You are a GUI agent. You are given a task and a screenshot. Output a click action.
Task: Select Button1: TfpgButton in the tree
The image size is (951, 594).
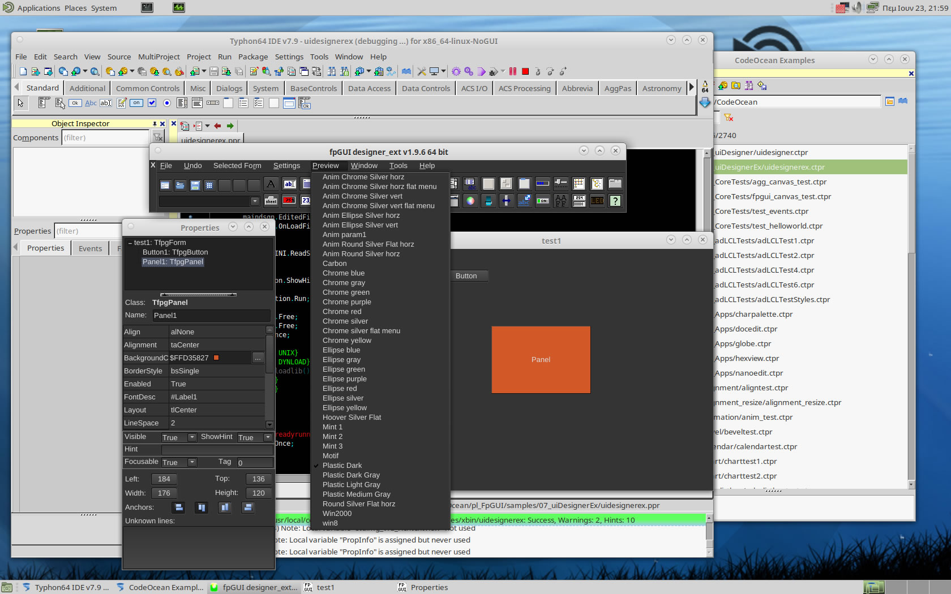coord(175,252)
